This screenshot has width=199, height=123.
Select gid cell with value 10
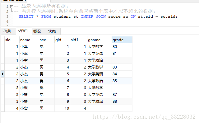coord(62,108)
